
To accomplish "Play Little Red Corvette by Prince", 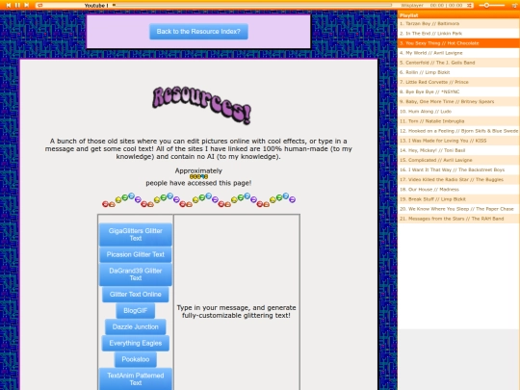I will (458, 82).
